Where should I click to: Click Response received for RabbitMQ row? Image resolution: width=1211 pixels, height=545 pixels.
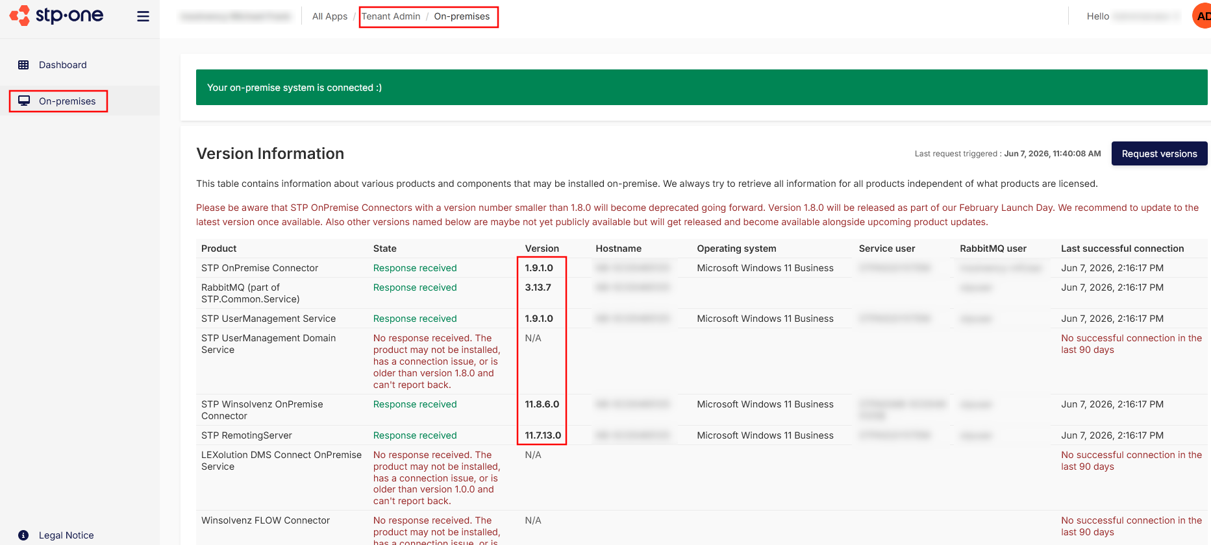coord(415,287)
